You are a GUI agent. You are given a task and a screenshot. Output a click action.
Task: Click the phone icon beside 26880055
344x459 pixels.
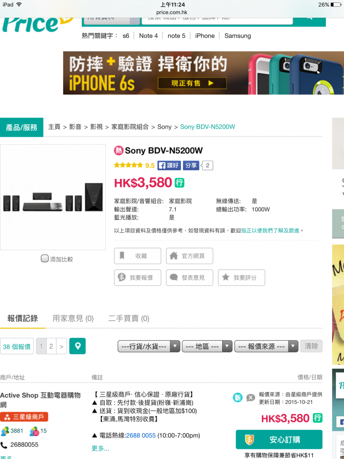[4, 445]
